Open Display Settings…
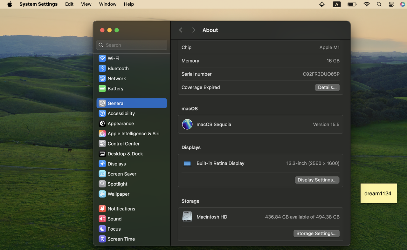This screenshot has width=407, height=250. tap(317, 180)
